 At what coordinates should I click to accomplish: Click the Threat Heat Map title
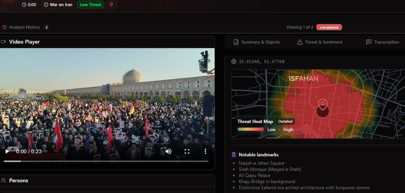(255, 122)
